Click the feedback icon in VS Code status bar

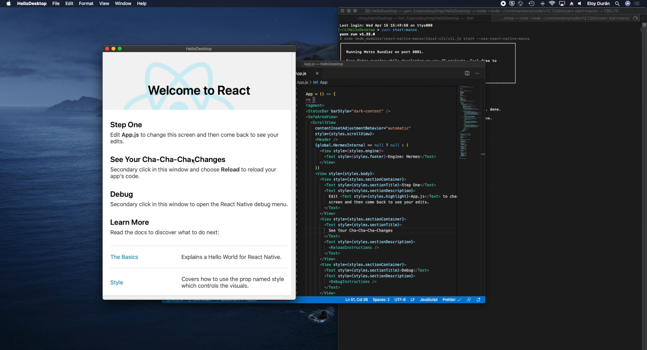[469, 300]
